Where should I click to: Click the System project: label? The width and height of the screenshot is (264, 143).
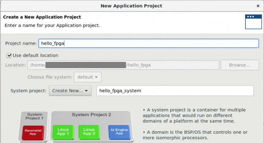point(28,91)
